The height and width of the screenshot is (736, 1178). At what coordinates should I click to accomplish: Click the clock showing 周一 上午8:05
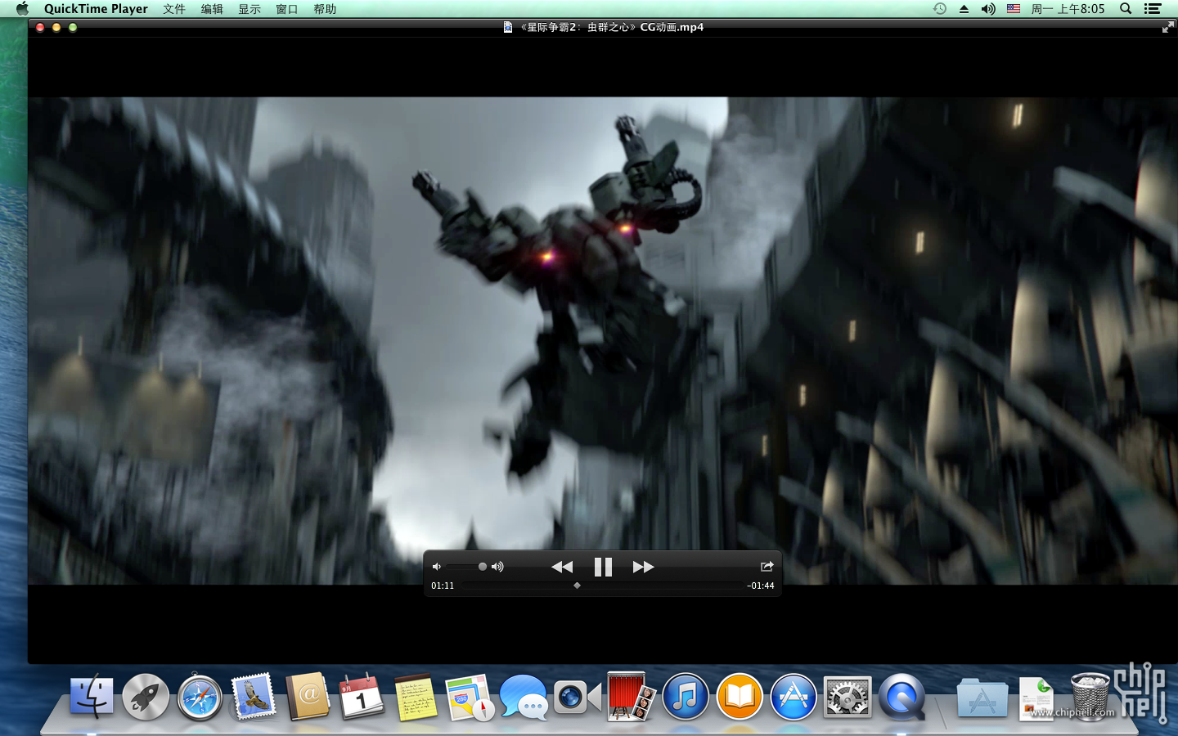point(1068,9)
